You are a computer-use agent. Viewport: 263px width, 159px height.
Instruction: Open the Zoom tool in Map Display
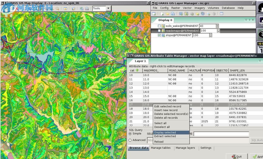57,8
